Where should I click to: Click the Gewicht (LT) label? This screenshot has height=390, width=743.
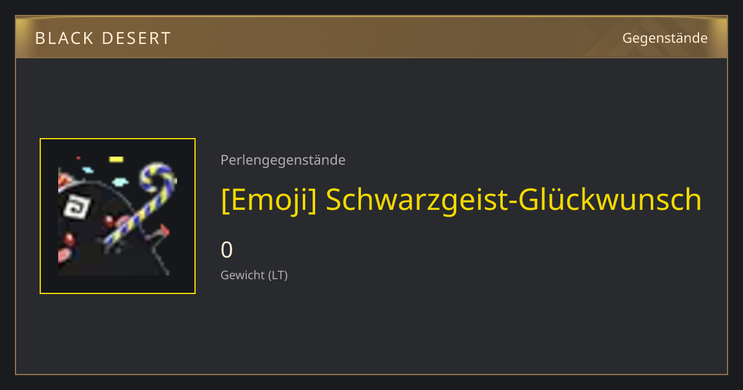tap(254, 275)
